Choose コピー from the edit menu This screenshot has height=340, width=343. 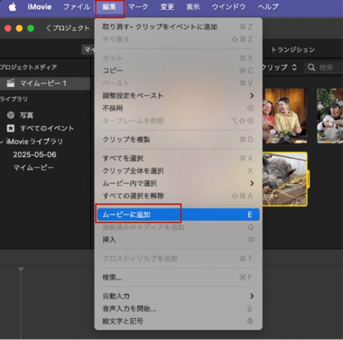[x=178, y=70]
